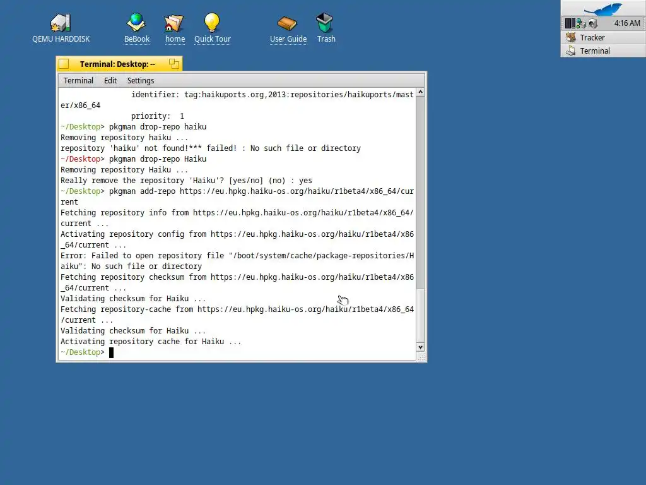
Task: Open the Terminal entry in Deskbar
Action: pos(604,51)
